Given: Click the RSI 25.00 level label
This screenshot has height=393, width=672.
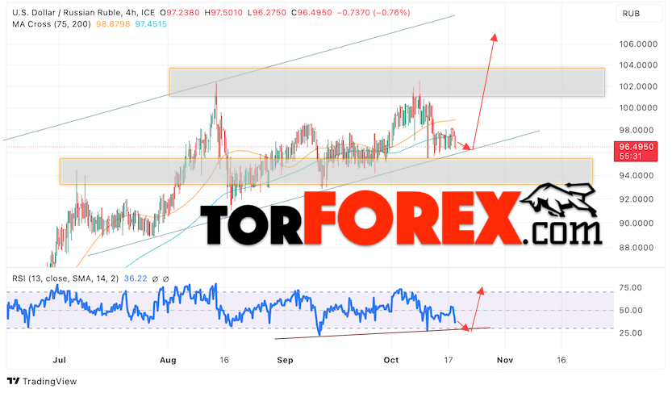Looking at the screenshot, I should [x=631, y=333].
